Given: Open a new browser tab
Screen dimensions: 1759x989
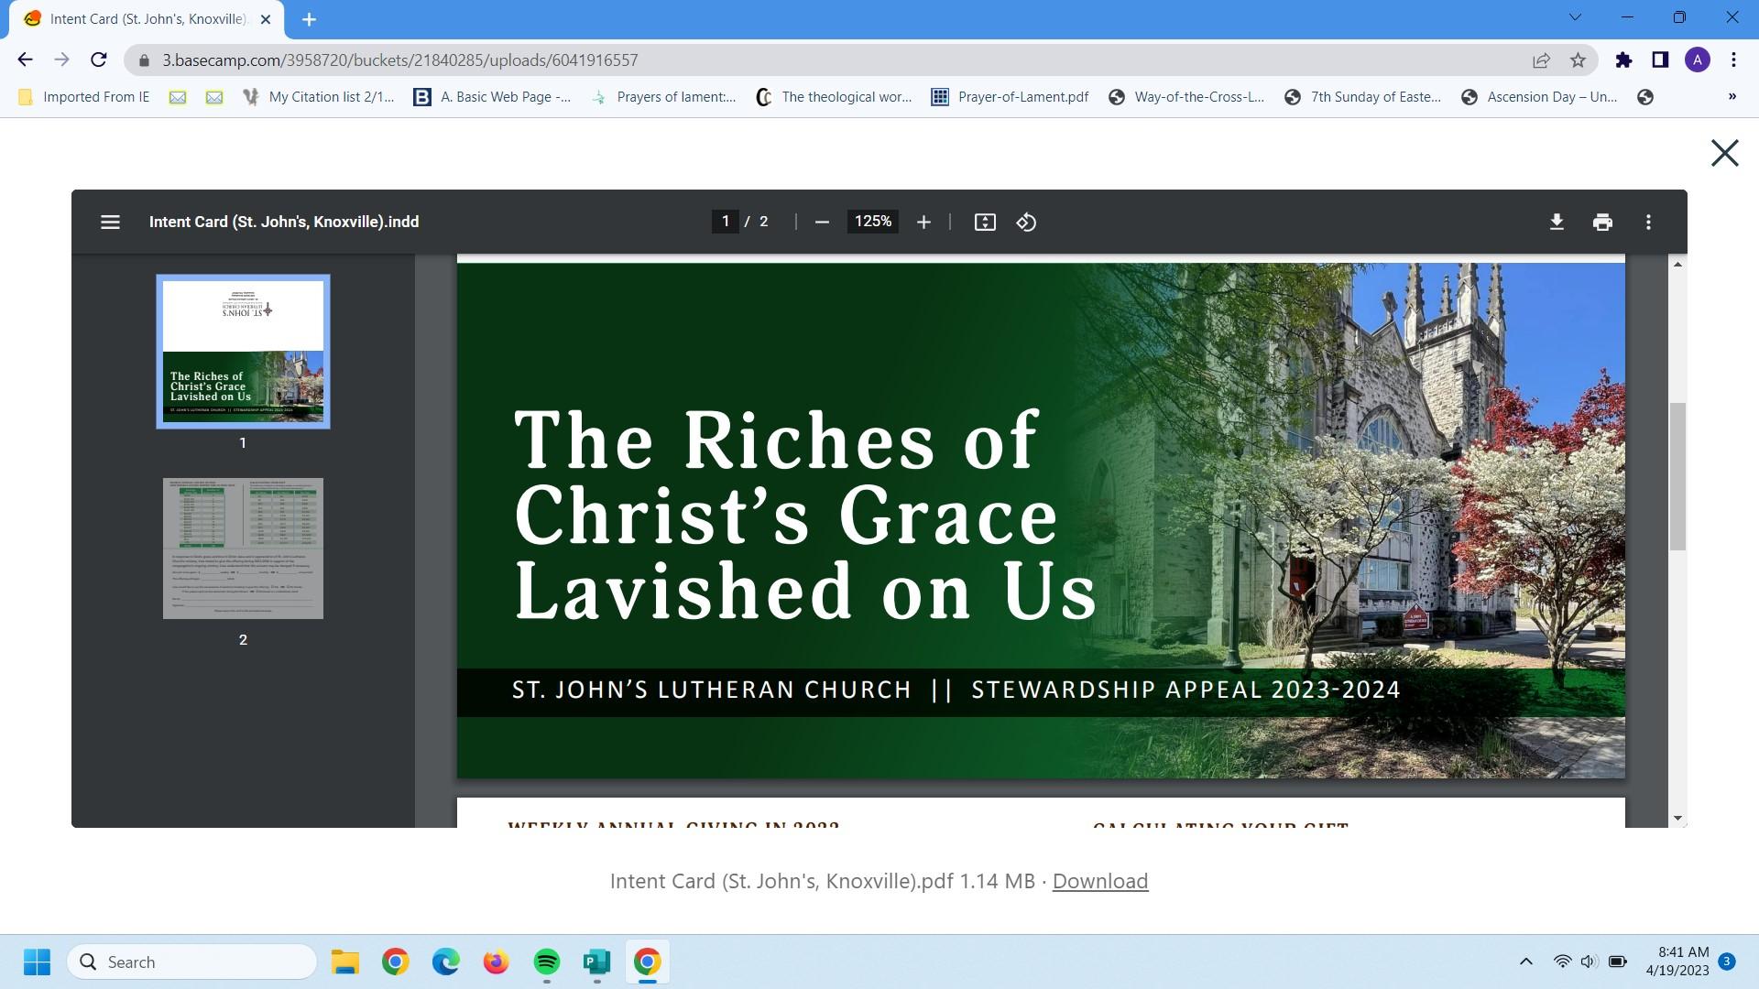Looking at the screenshot, I should (309, 19).
